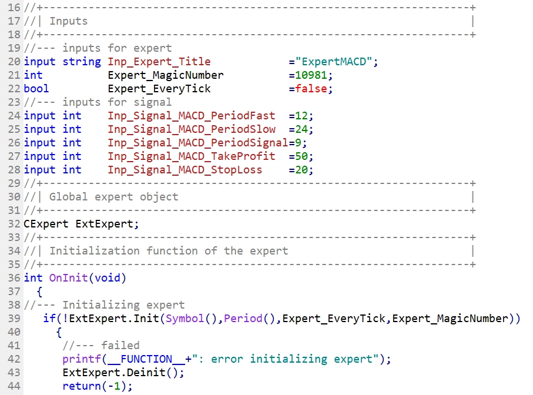533x395 pixels.
Task: Click the value 10981
Action: click(x=311, y=75)
